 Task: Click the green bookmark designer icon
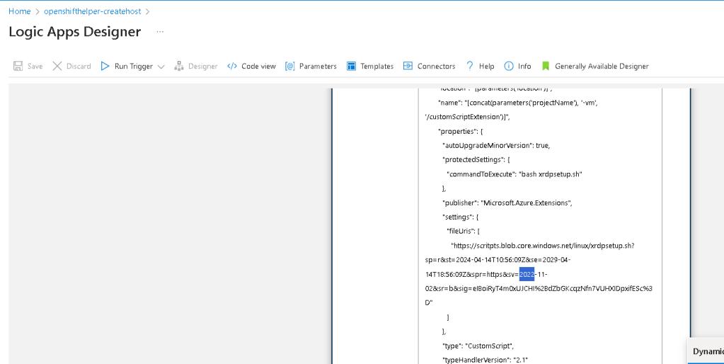pos(546,66)
